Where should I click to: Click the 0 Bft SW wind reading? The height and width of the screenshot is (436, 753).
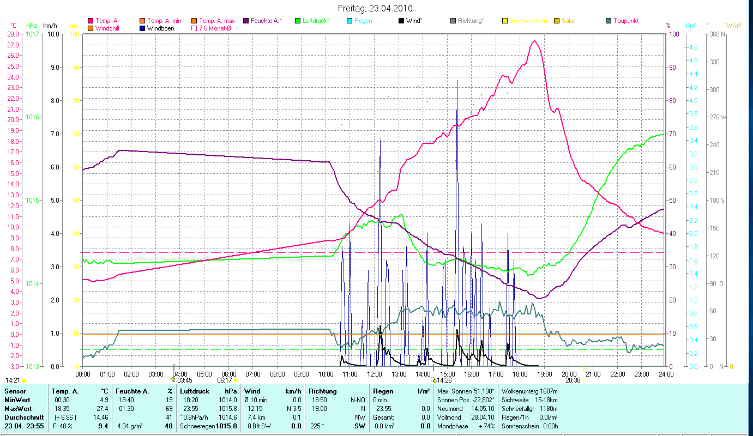click(261, 426)
